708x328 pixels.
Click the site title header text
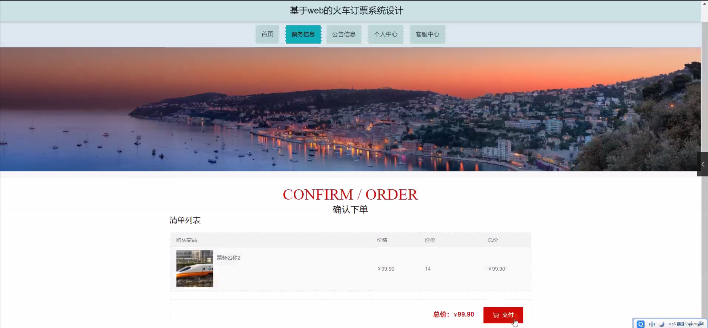346,10
